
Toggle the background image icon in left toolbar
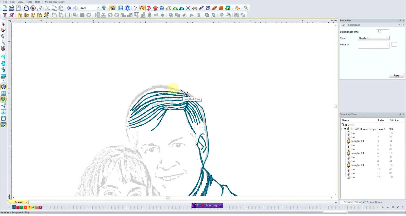point(3,125)
